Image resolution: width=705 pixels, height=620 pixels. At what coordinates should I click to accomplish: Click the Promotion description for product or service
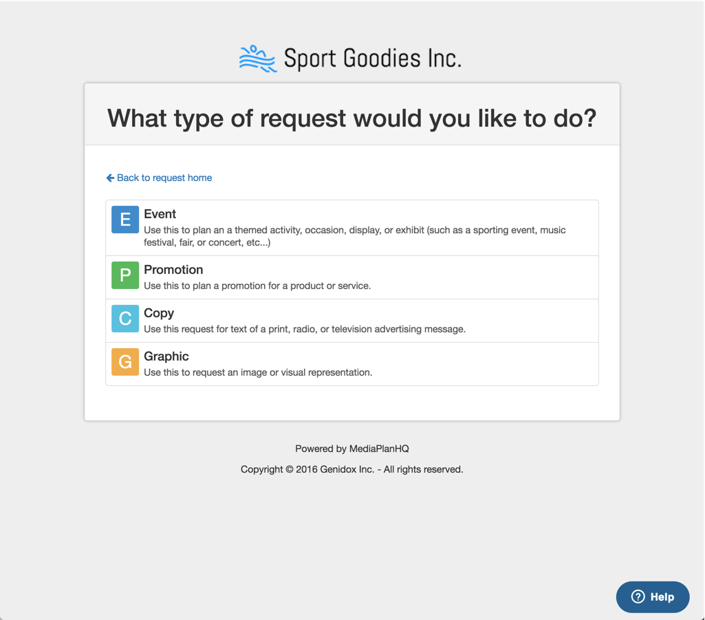pos(257,286)
